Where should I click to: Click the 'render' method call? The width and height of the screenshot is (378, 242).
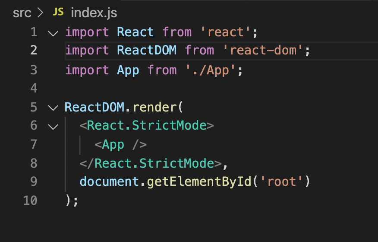155,107
